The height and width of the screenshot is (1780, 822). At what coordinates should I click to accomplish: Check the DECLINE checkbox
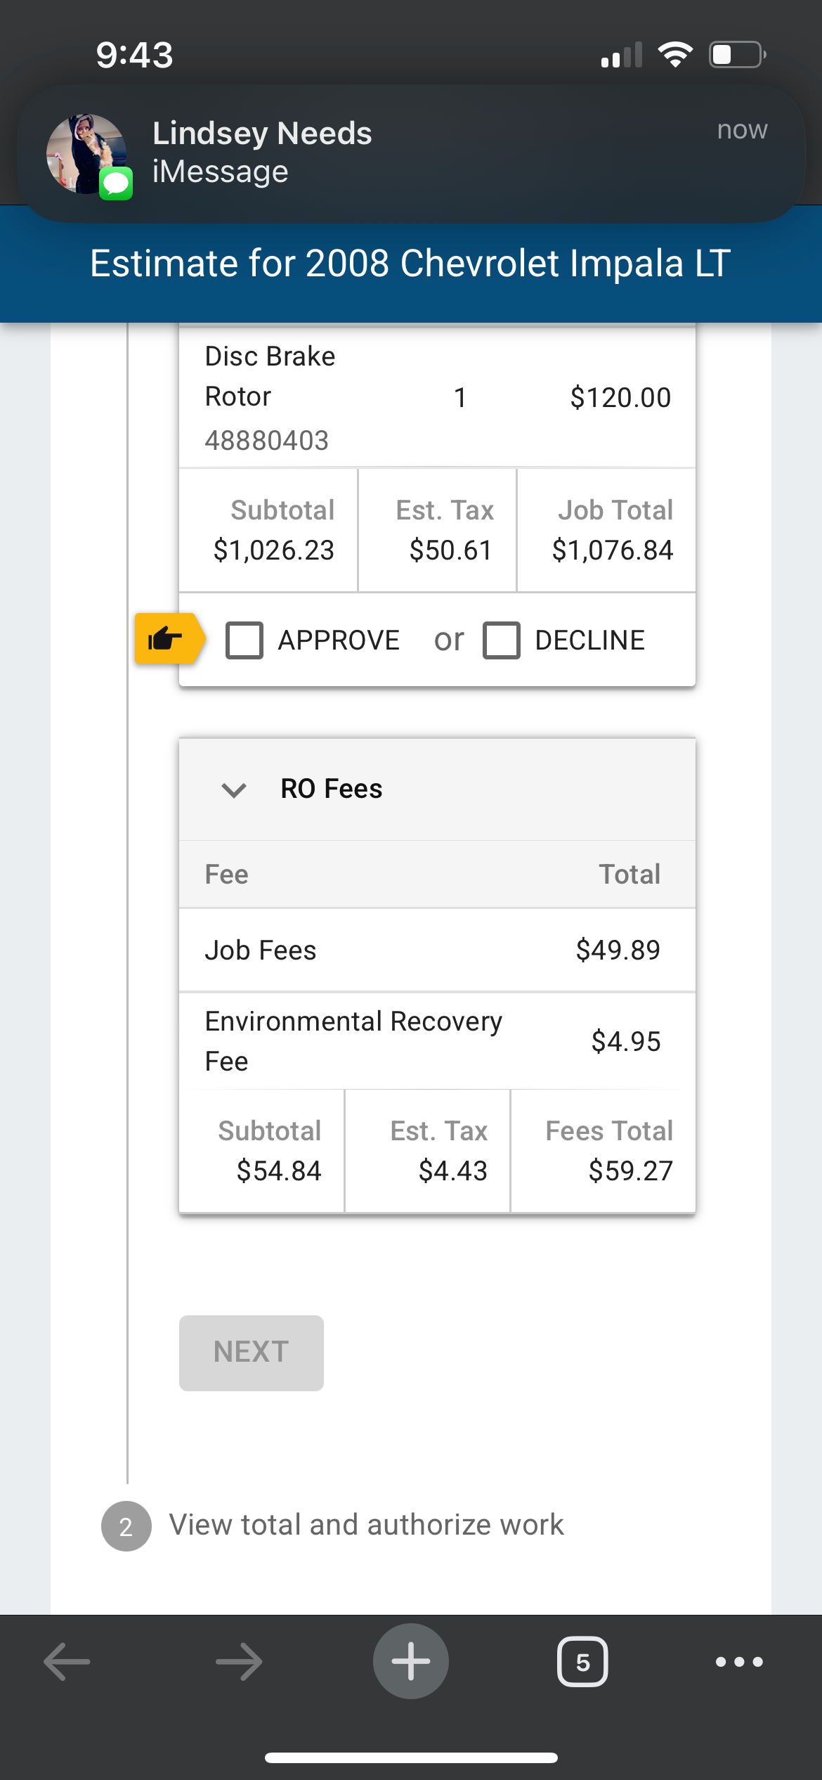tap(502, 640)
